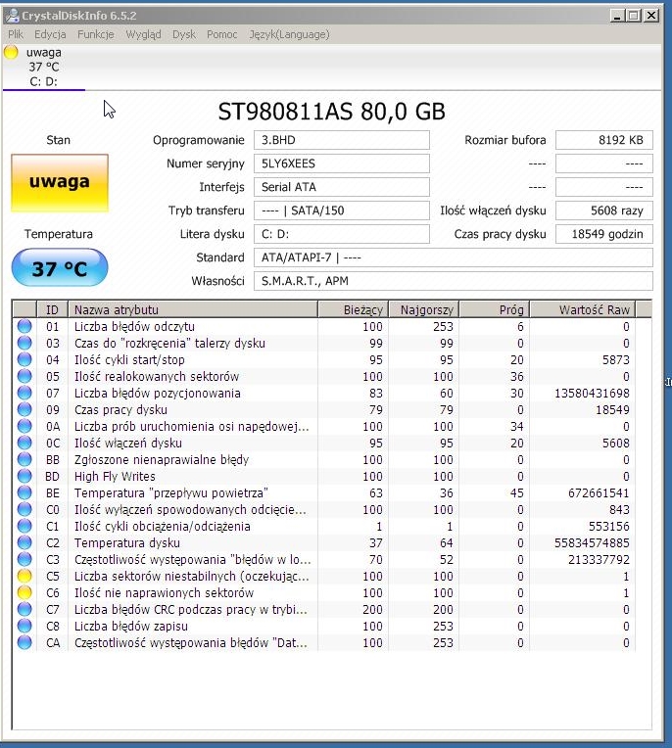Click the blue status icon for attribute C8
The image size is (672, 748).
(24, 626)
